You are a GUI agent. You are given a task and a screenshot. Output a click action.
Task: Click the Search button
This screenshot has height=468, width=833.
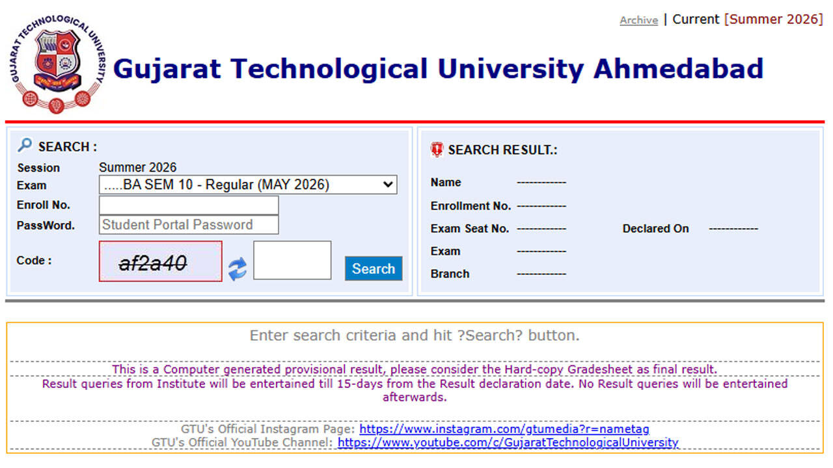[x=374, y=268]
